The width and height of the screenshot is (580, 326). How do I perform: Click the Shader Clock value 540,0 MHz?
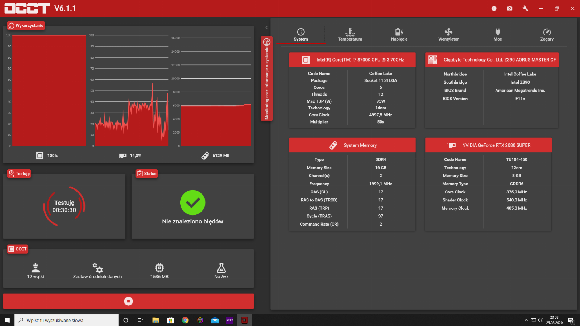pos(517,200)
